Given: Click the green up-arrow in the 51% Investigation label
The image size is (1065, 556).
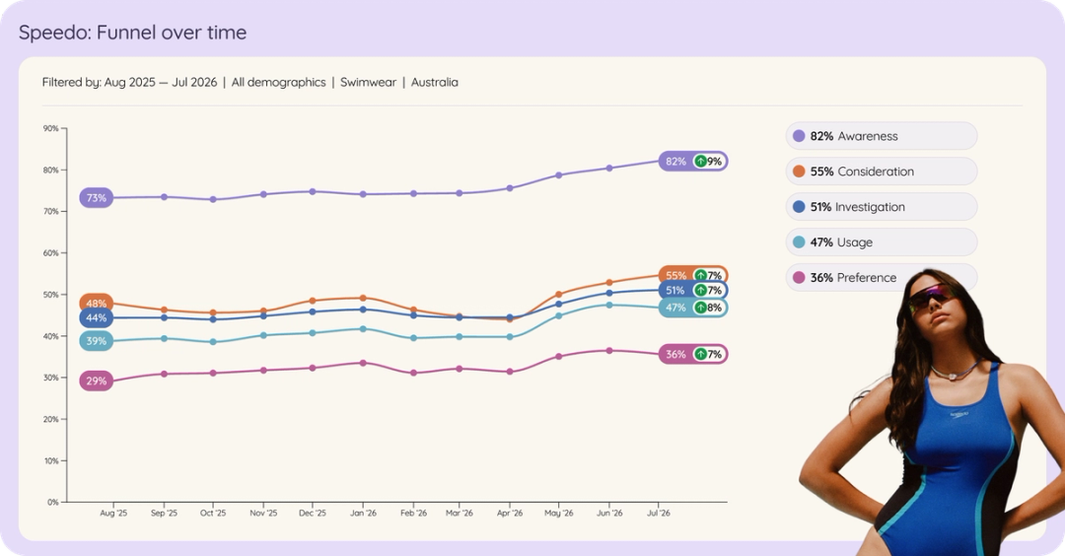Looking at the screenshot, I should pyautogui.click(x=700, y=290).
